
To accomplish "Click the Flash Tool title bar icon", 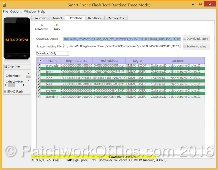I will [x=4, y=5].
